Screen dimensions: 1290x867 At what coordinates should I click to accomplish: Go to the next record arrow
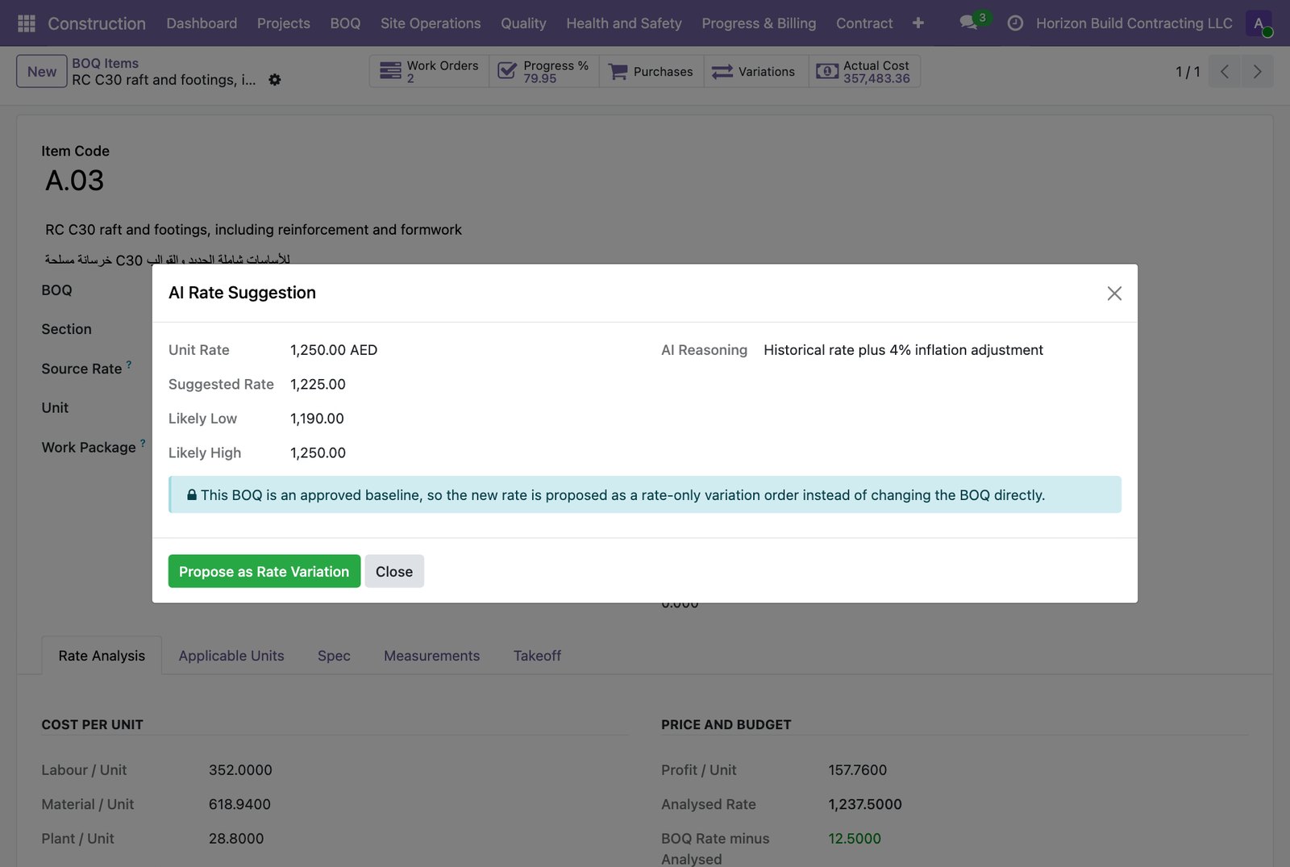coord(1257,72)
